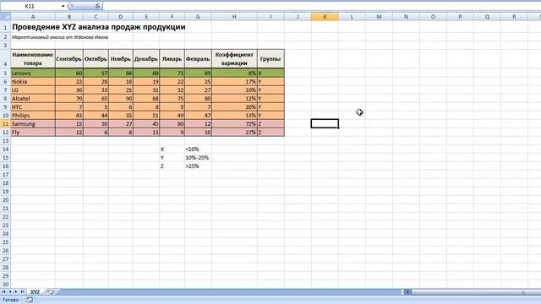This screenshot has width=541, height=304.
Task: Select row 20 header
Action: (5, 200)
